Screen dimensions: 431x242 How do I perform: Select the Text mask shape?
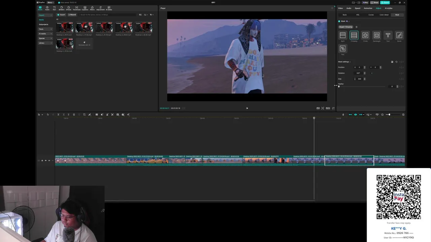(x=388, y=35)
